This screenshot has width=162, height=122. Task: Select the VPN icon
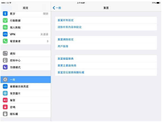click(x=5, y=34)
